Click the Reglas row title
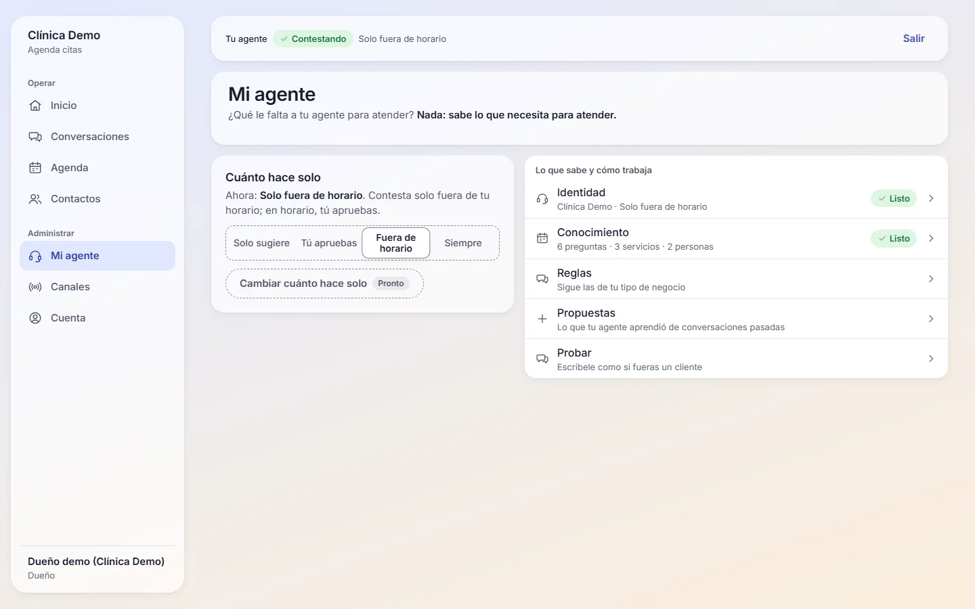 pos(574,273)
